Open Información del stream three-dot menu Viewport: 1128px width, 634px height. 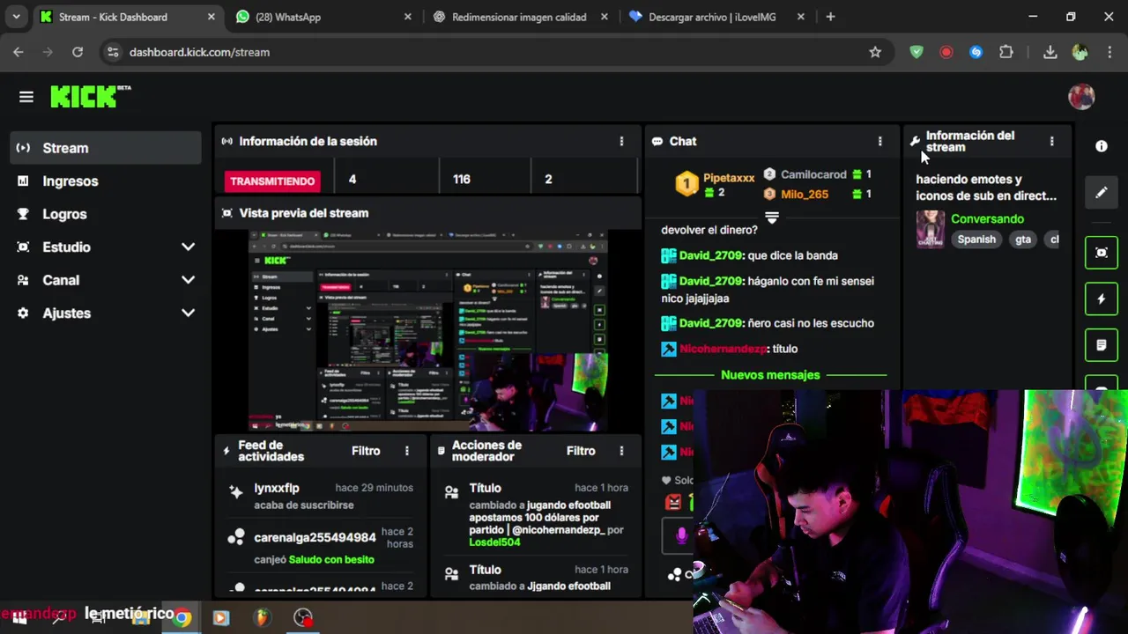pos(1051,141)
